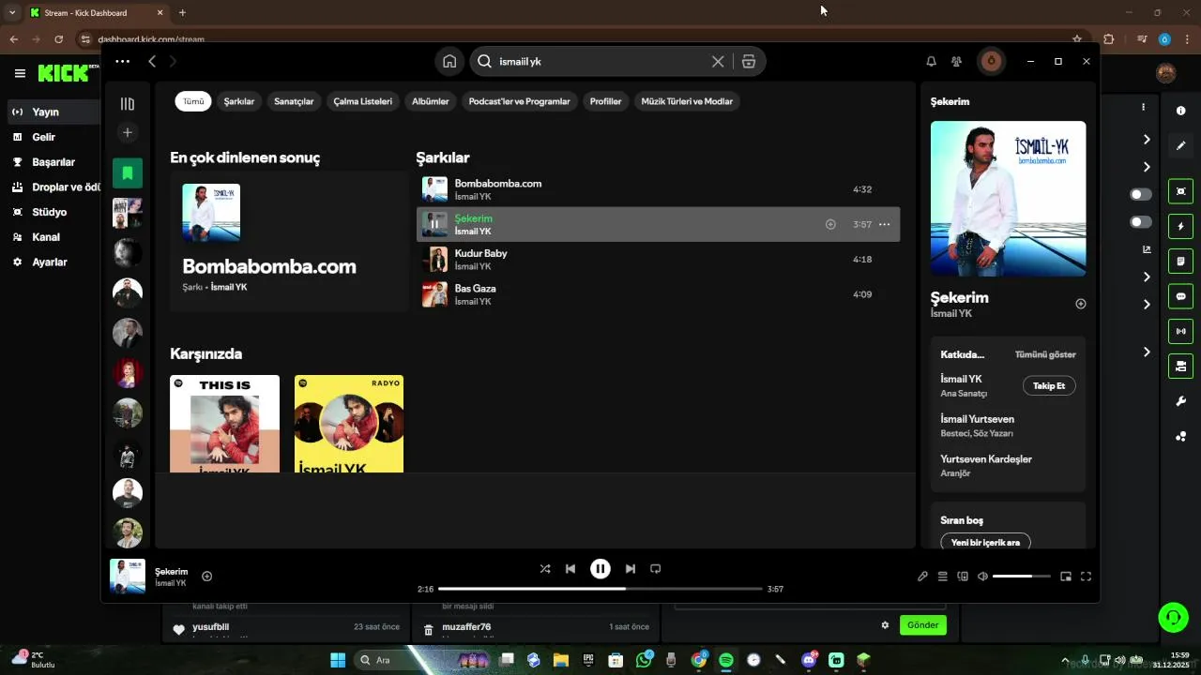
Task: Pause playback in bottom player bar
Action: pos(600,568)
